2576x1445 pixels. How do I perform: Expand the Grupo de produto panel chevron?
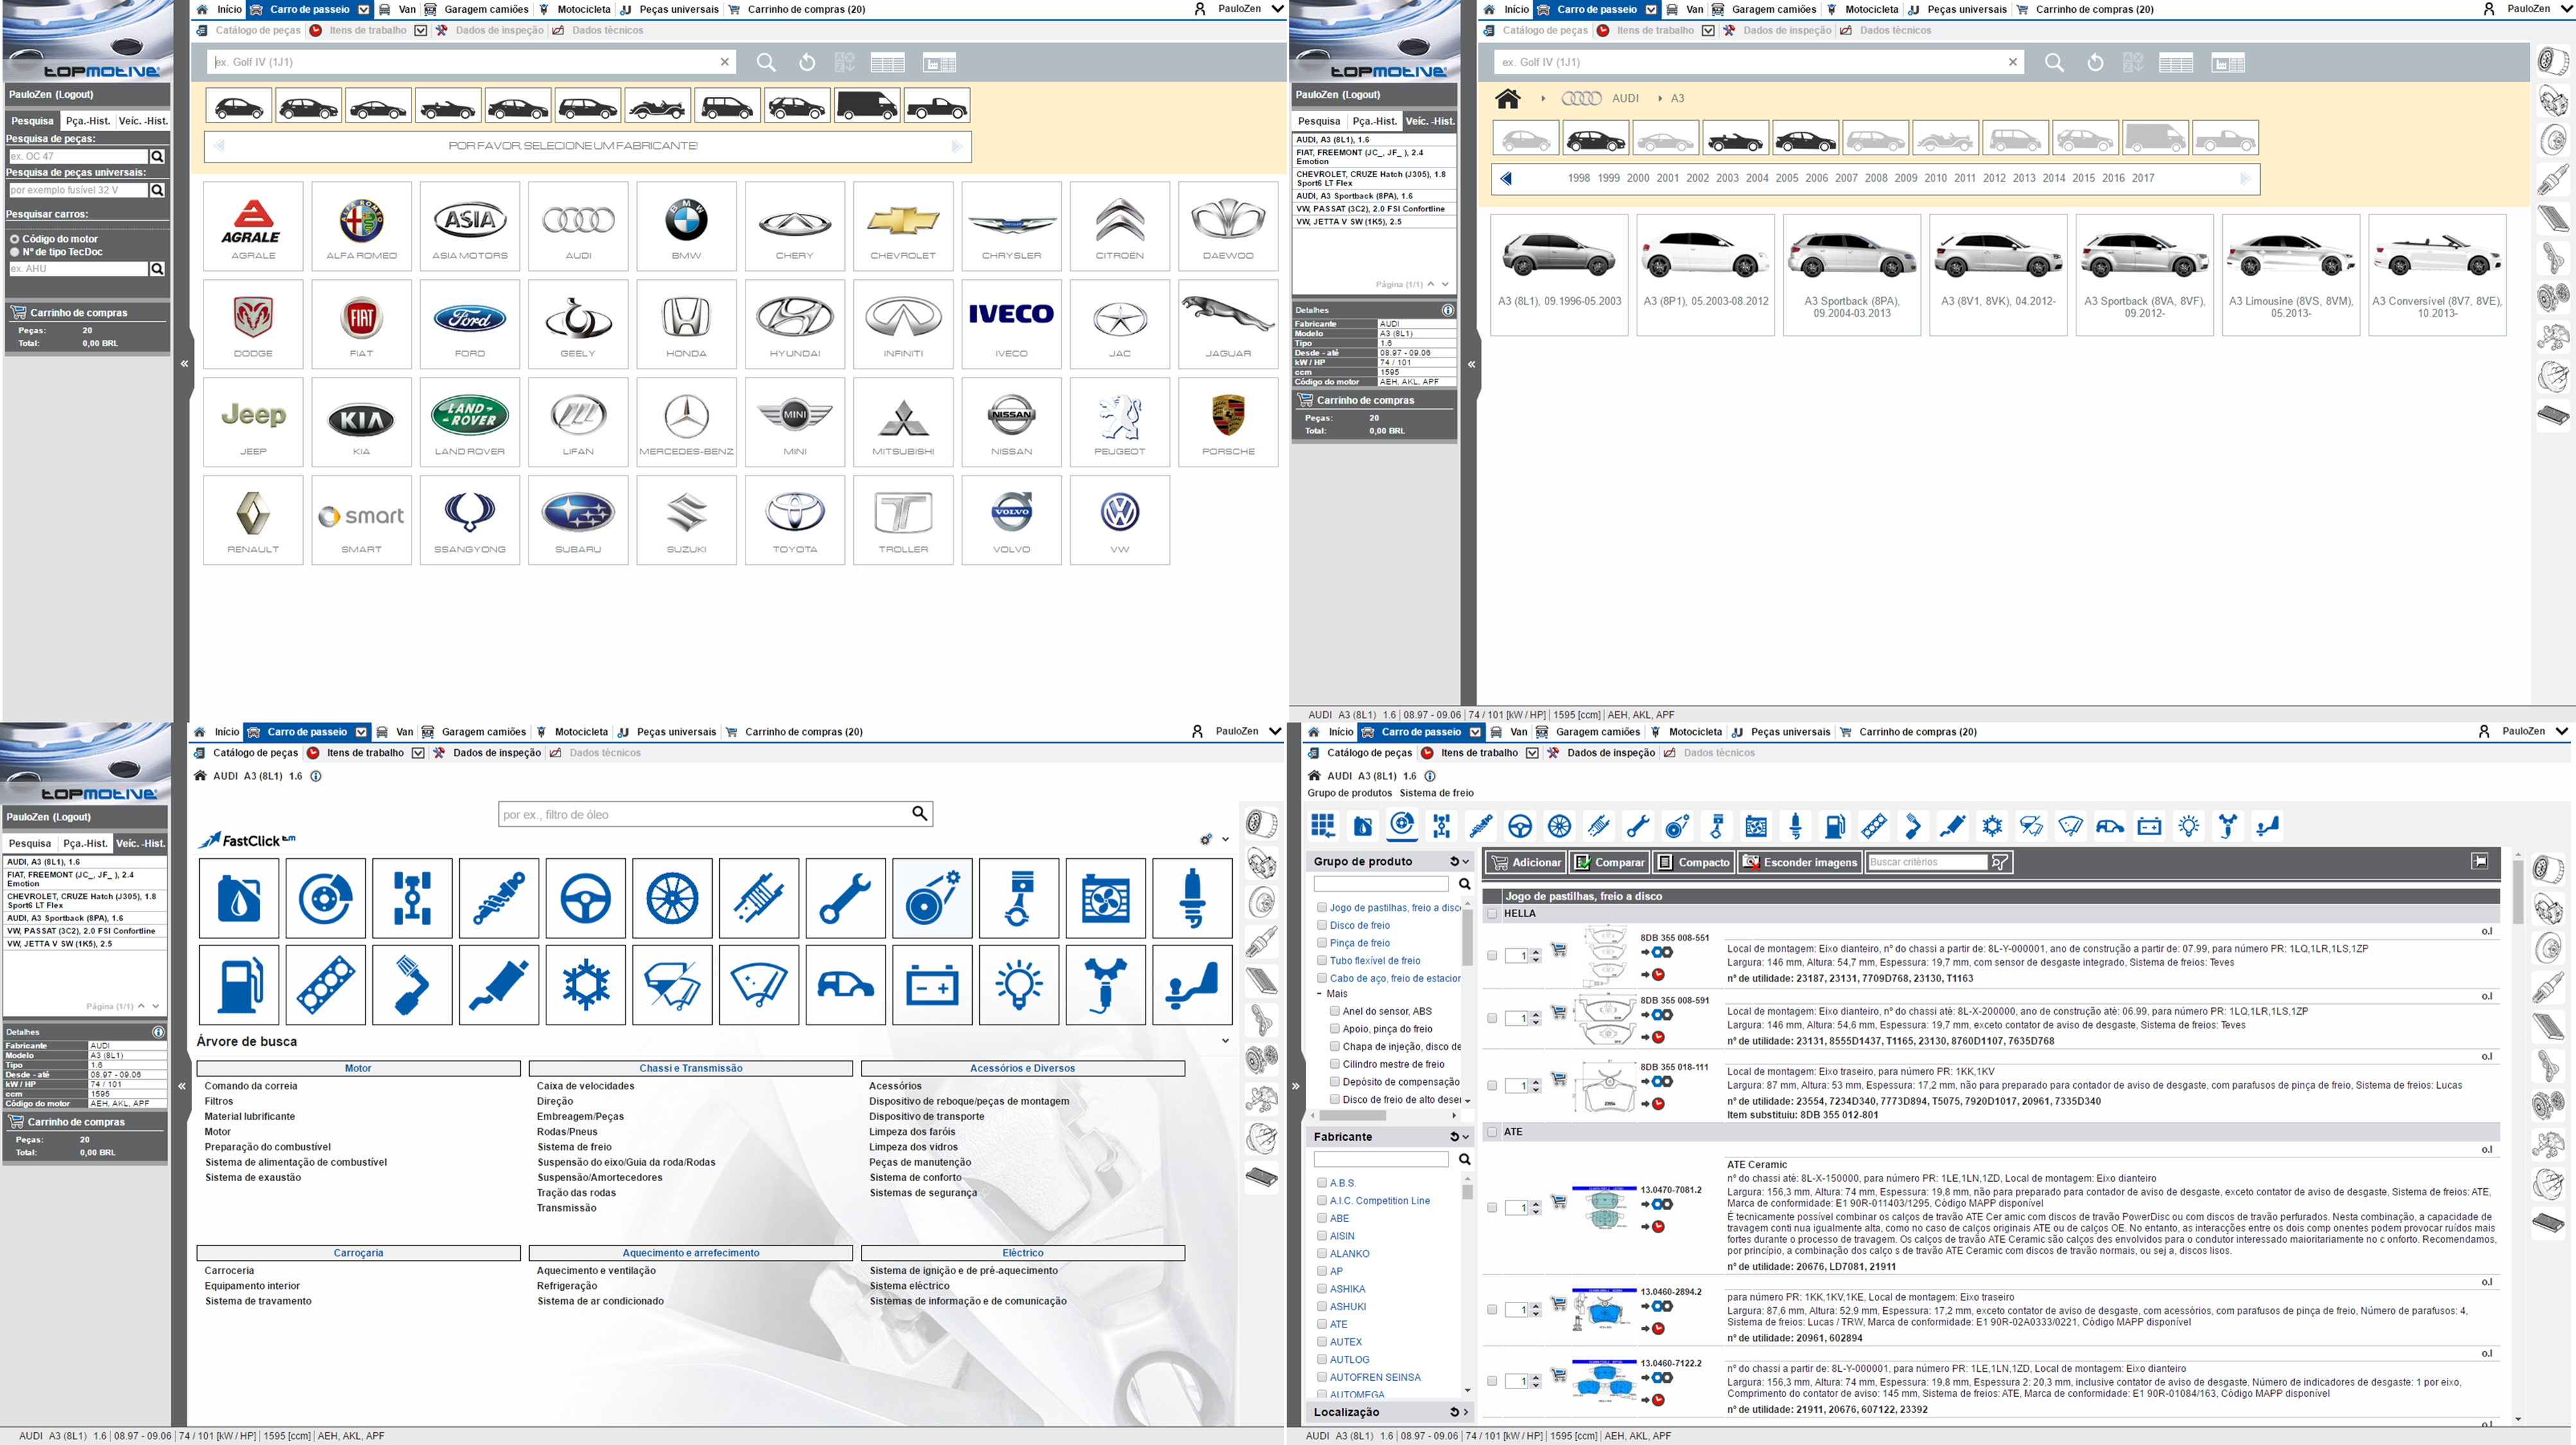[x=1466, y=862]
